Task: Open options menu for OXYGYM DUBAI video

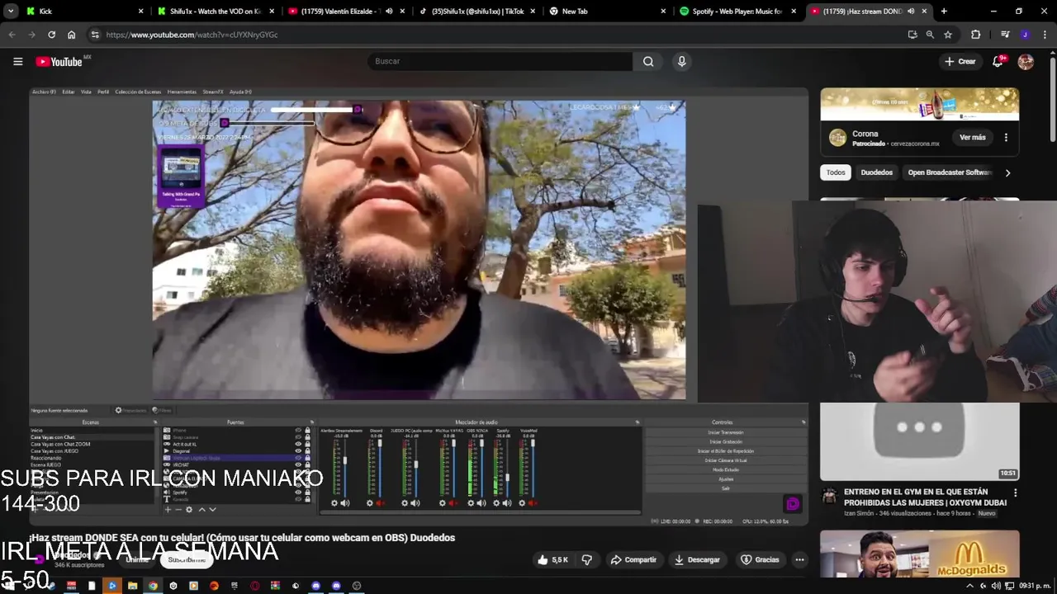Action: [x=1015, y=493]
